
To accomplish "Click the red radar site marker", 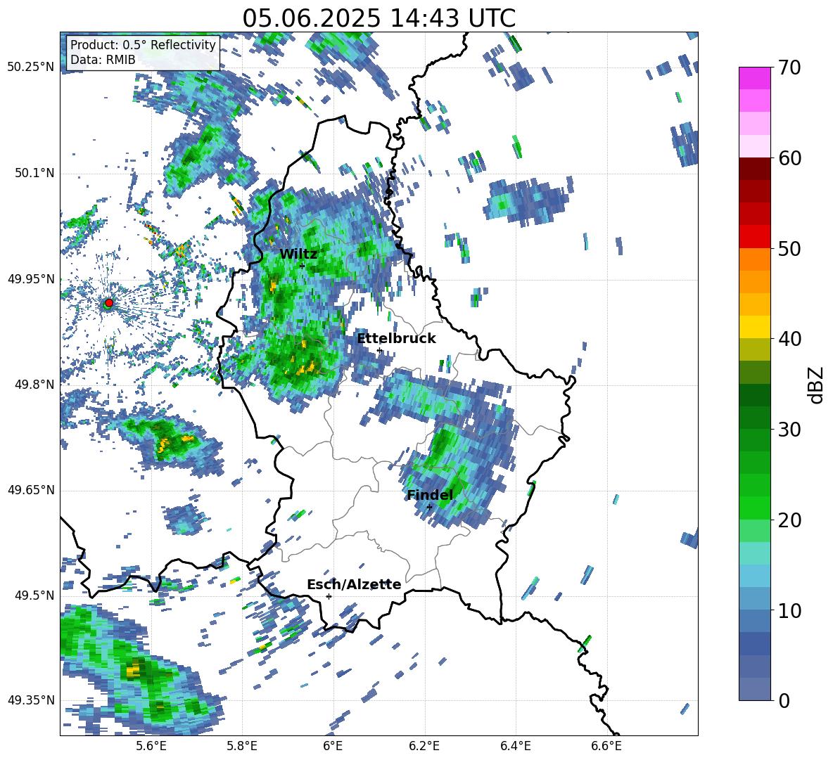I will 109,302.
